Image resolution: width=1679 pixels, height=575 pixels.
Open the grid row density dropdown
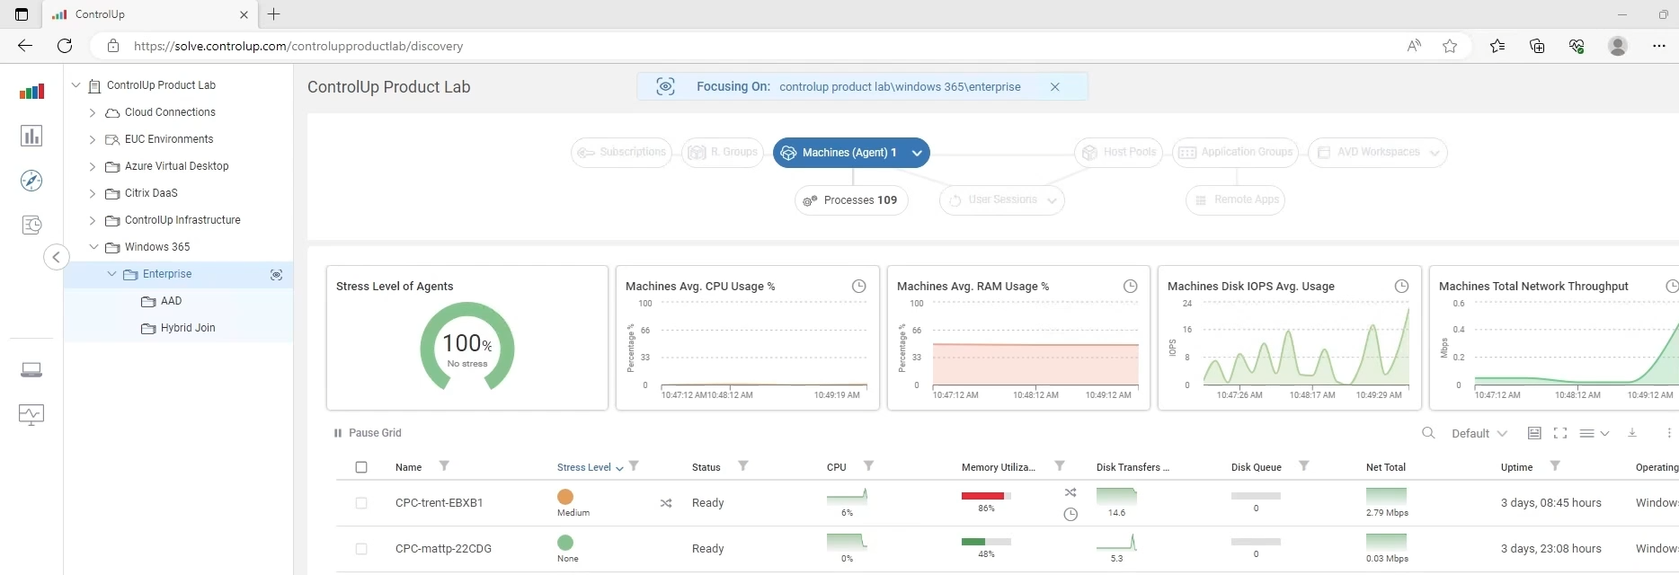[1594, 433]
